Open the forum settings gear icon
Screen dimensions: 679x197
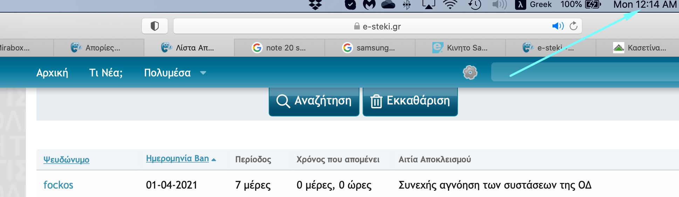coord(470,73)
